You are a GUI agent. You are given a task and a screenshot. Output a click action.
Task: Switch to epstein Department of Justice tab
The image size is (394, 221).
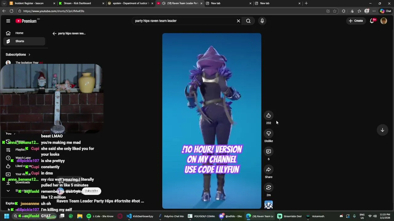click(131, 3)
